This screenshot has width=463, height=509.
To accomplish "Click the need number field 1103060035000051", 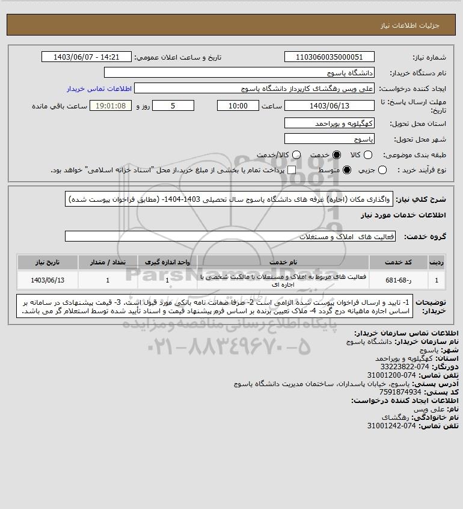I will pyautogui.click(x=329, y=57).
